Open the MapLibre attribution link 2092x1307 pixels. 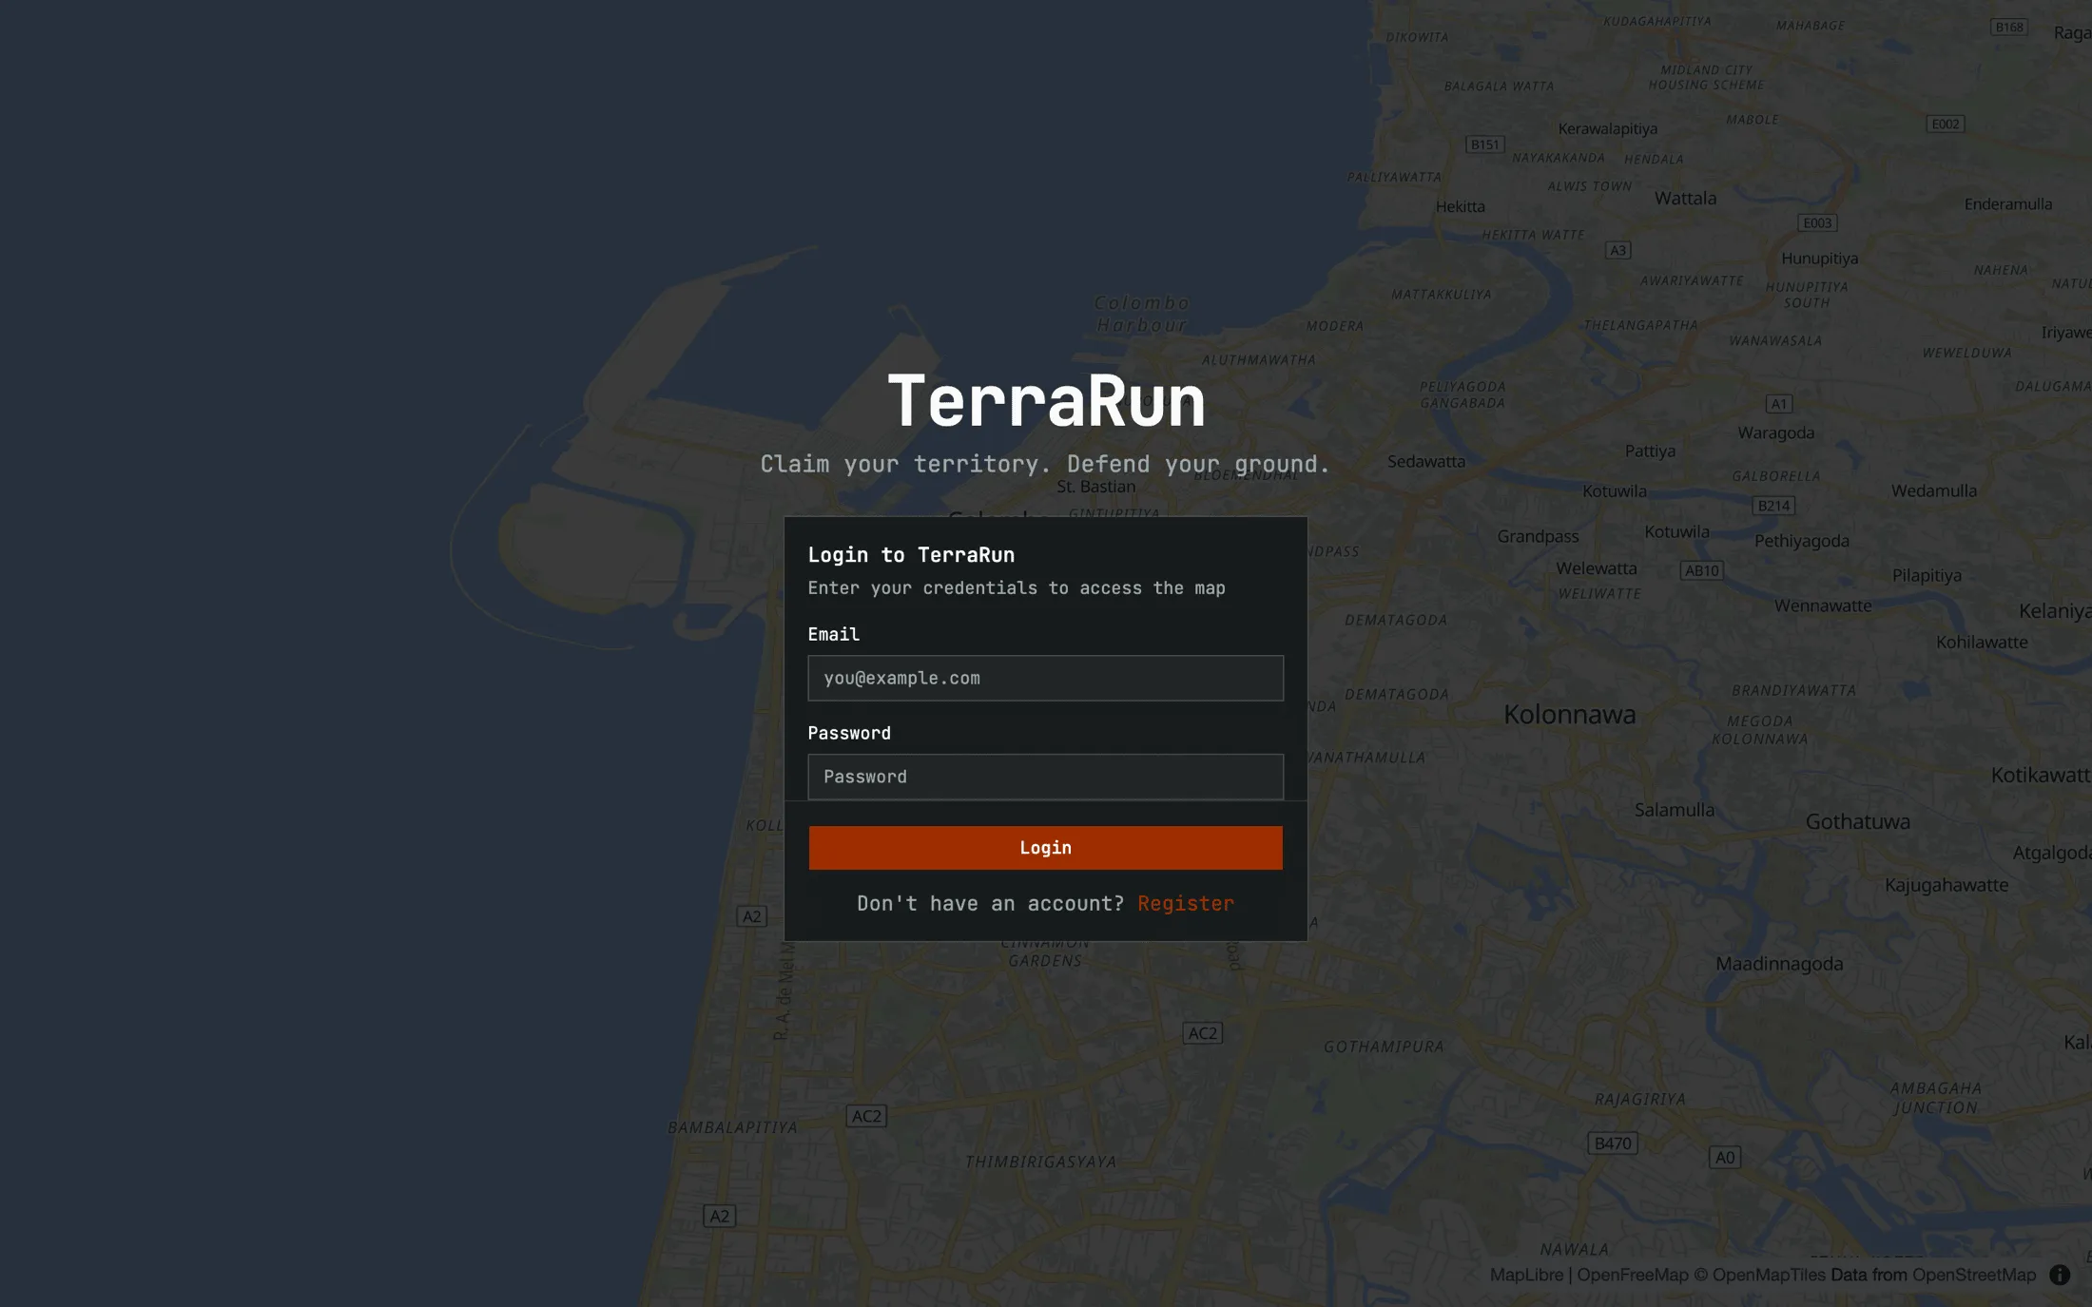[1526, 1275]
